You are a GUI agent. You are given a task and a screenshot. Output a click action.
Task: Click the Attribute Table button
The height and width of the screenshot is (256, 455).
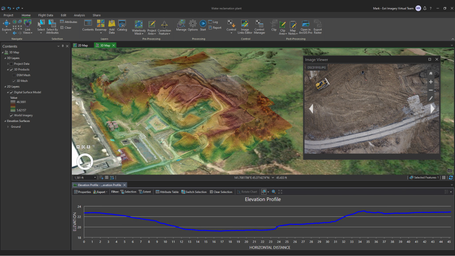(x=167, y=192)
